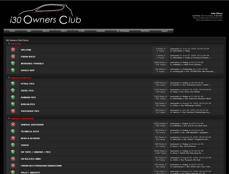Open the Home menu item
229x174 pixels.
click(x=12, y=31)
